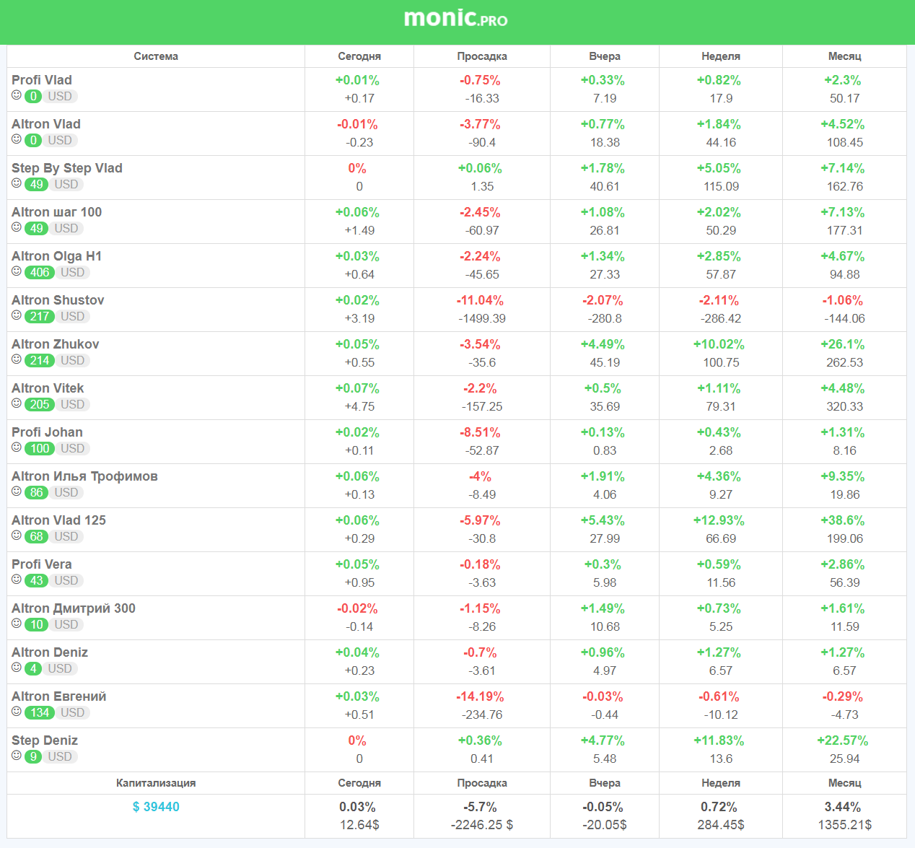Open the Step By Step Vlad system
This screenshot has width=915, height=848.
point(67,168)
